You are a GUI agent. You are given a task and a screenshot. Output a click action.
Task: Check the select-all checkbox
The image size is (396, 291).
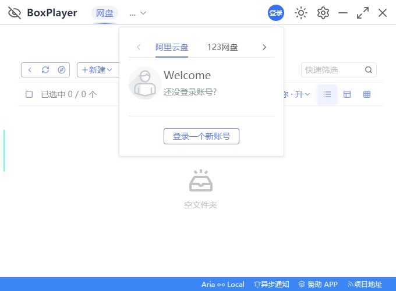(x=29, y=94)
